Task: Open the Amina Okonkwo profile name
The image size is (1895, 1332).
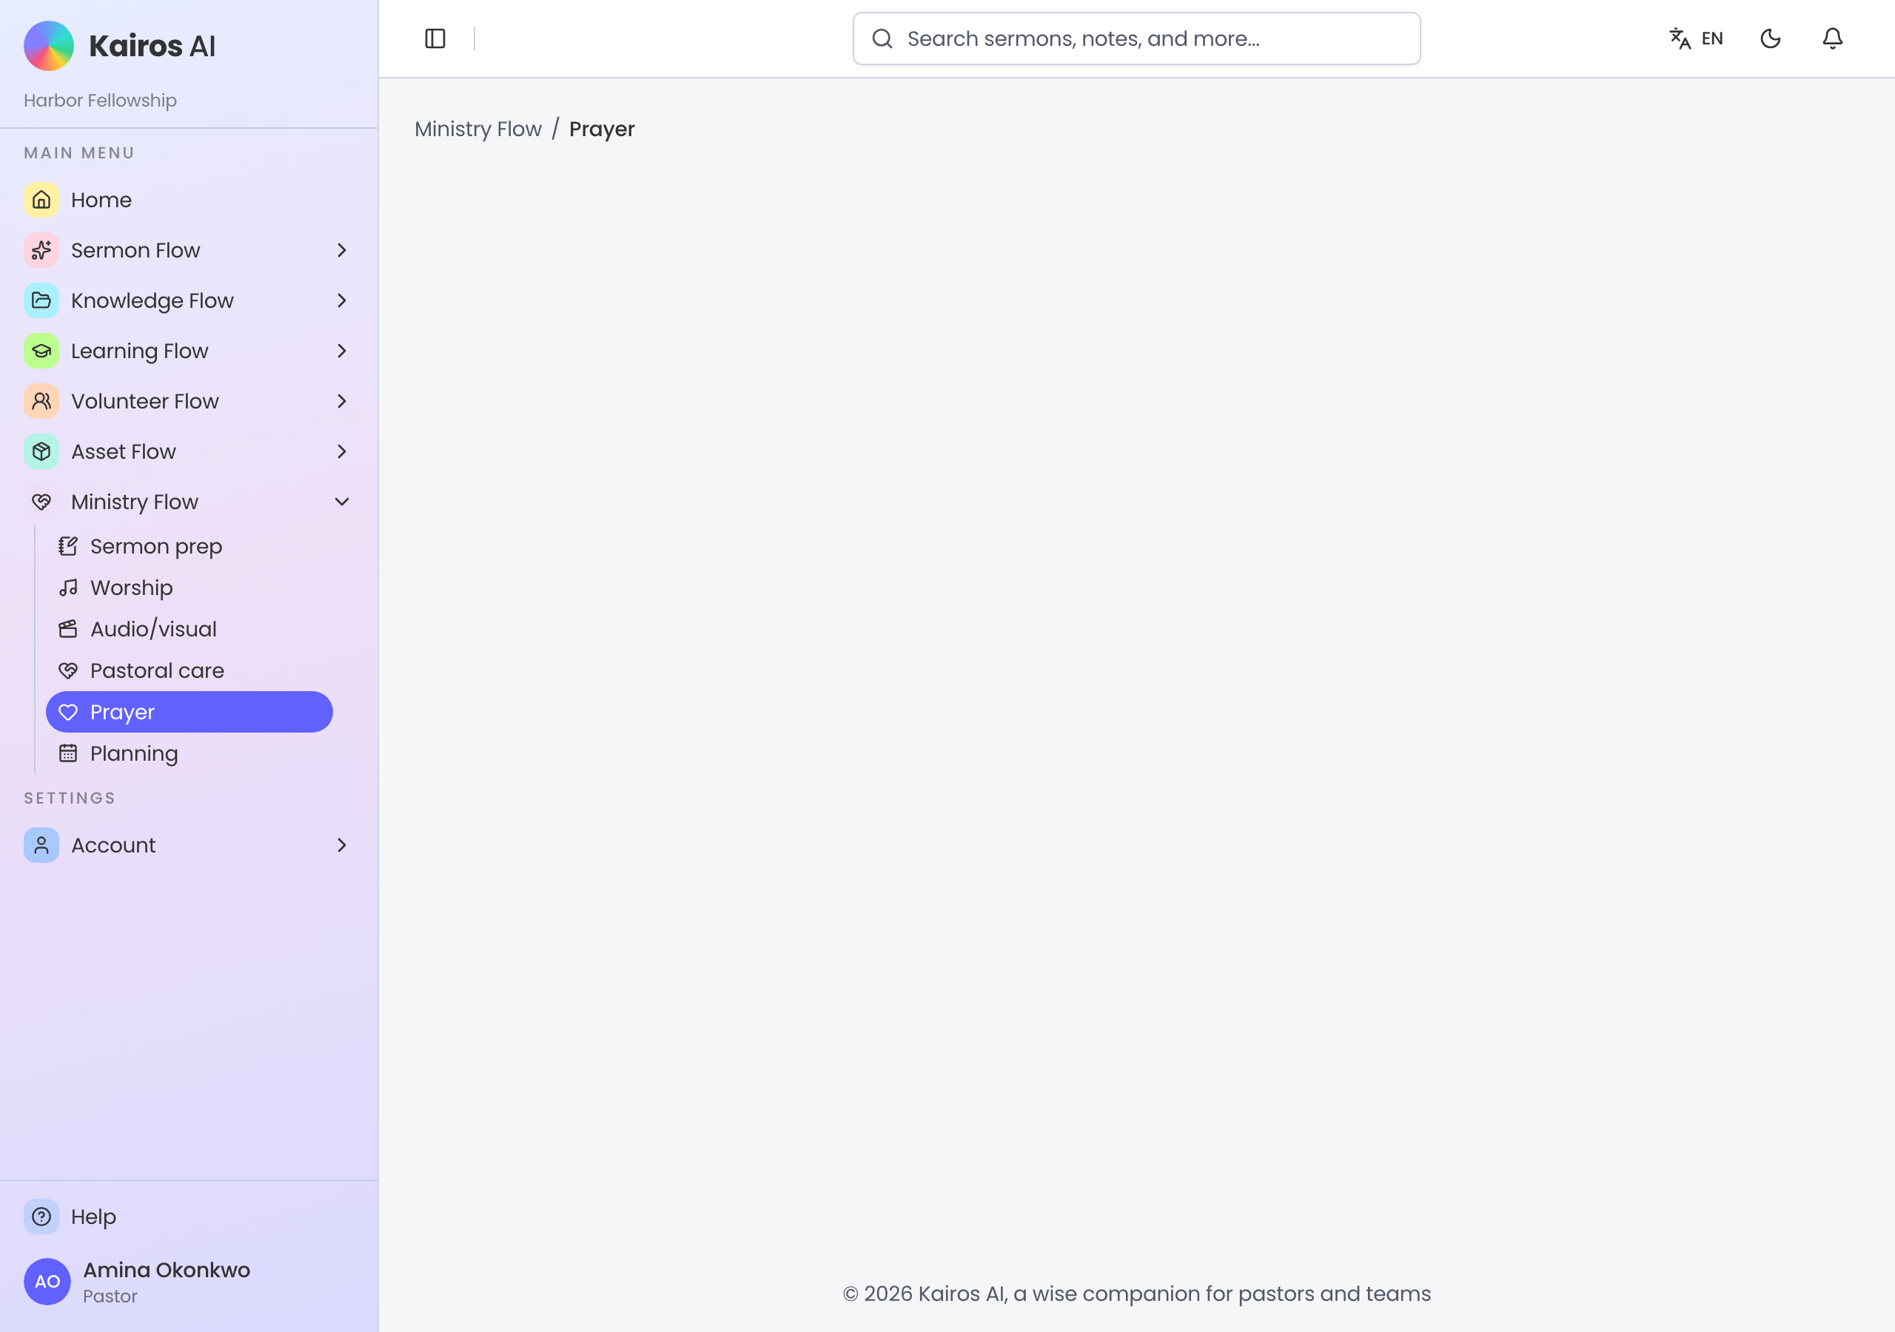Action: pyautogui.click(x=167, y=1269)
